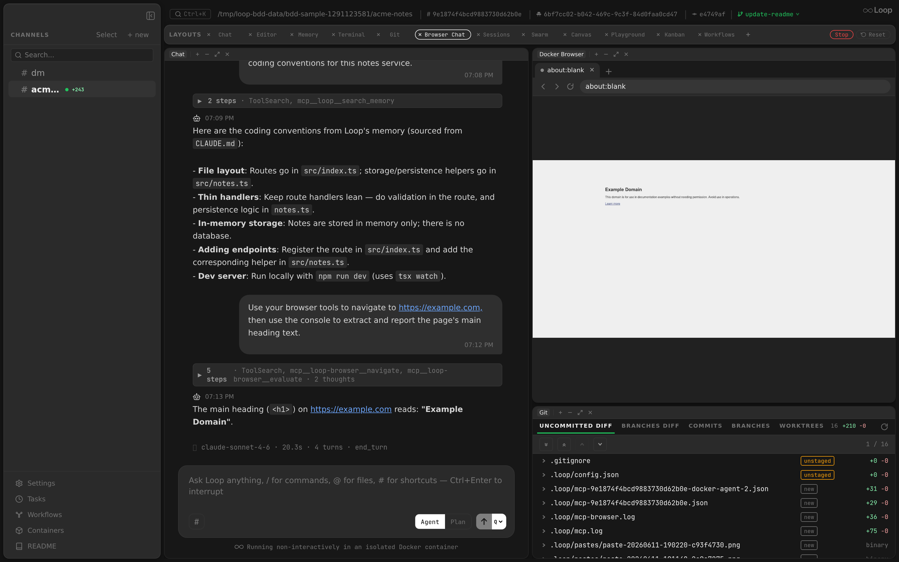
Task: Expand Docker Browser panel to fullscreen
Action: tap(616, 54)
